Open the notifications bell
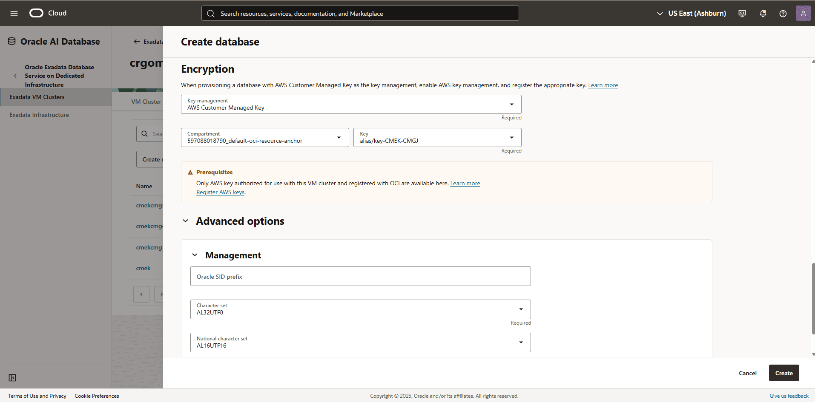This screenshot has width=815, height=402. pyautogui.click(x=762, y=13)
